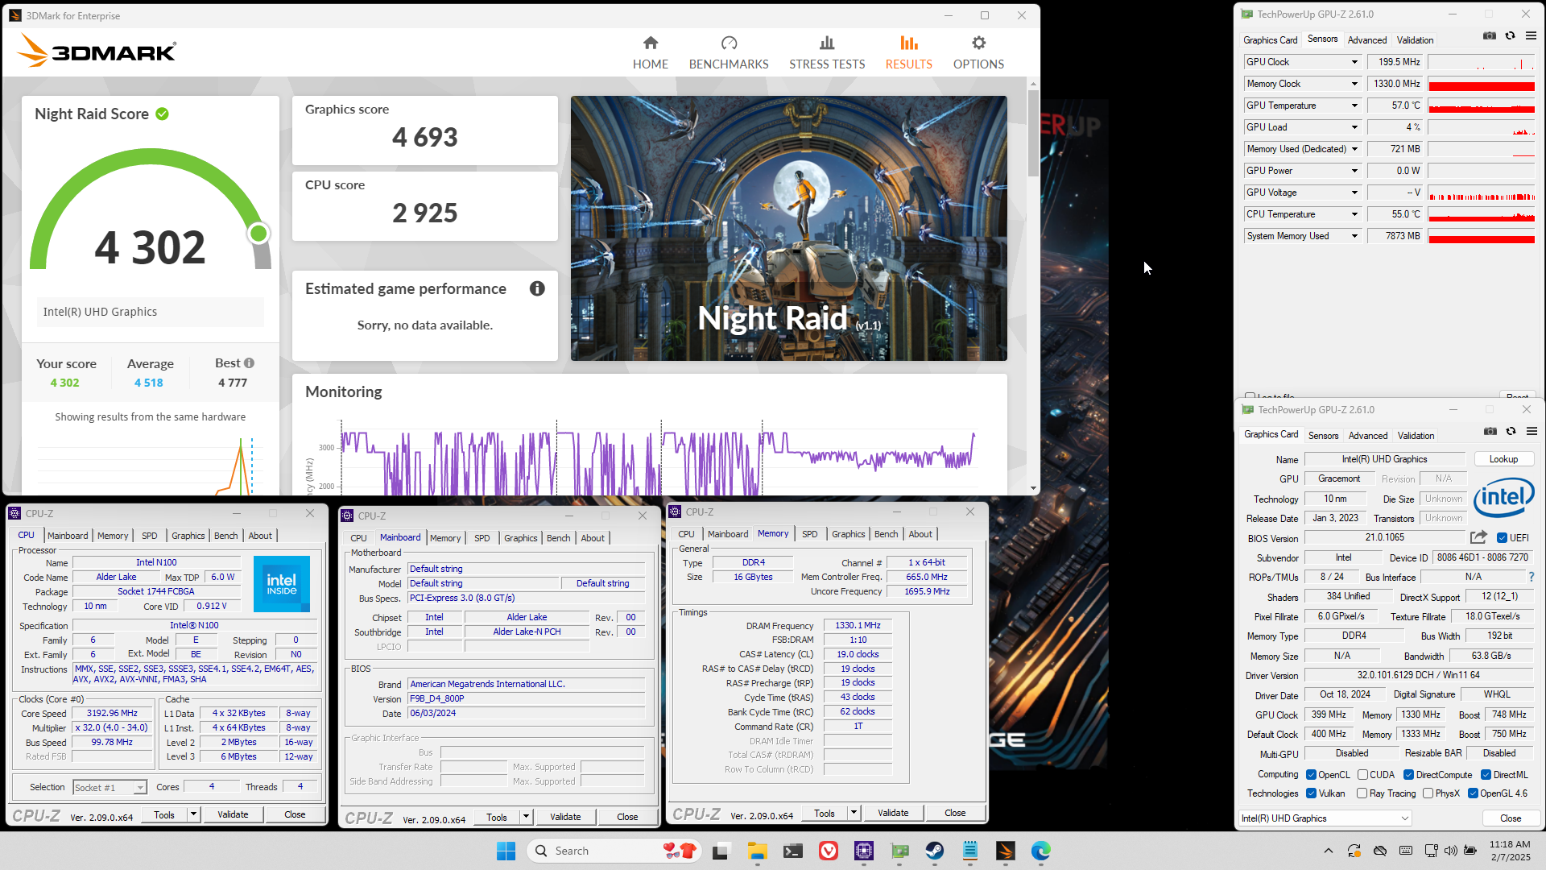Open the Socket #1 selection dropdown in CPU-Z

click(110, 788)
